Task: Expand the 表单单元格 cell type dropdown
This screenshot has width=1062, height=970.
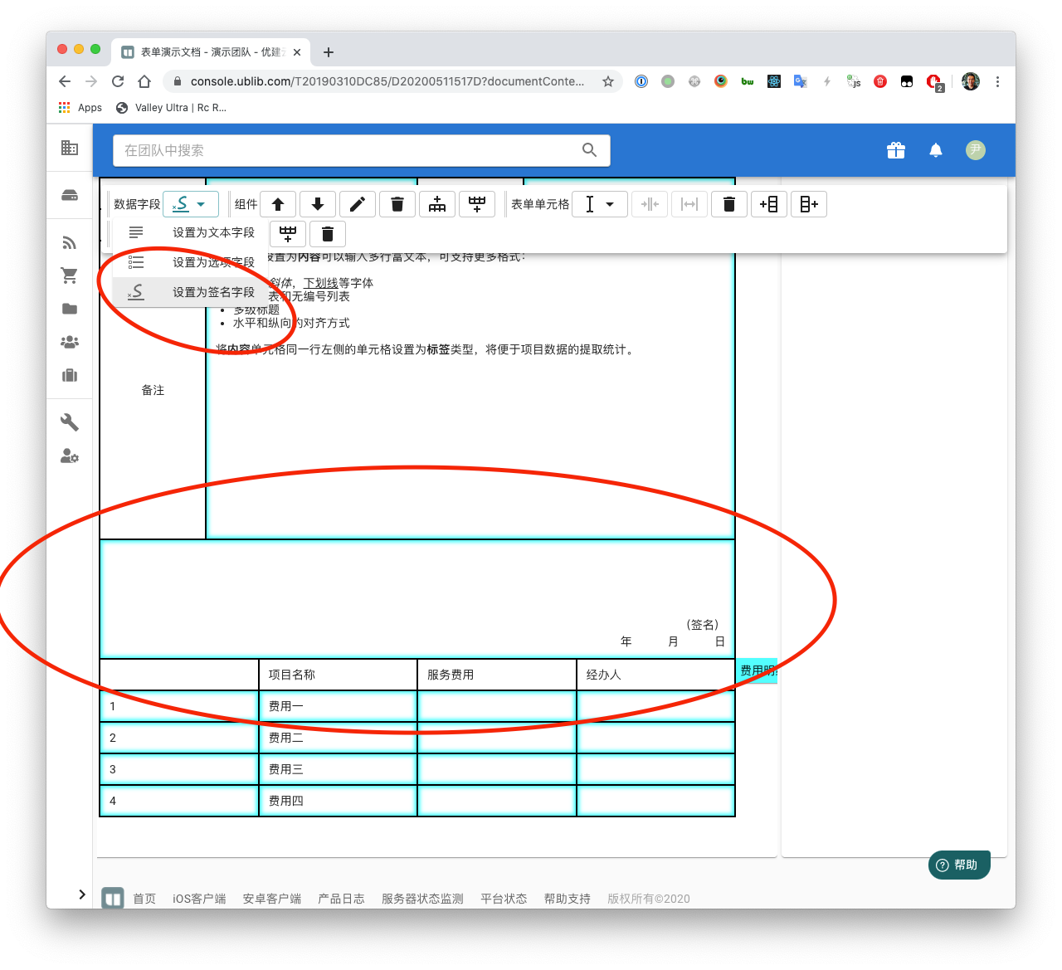Action: click(600, 204)
